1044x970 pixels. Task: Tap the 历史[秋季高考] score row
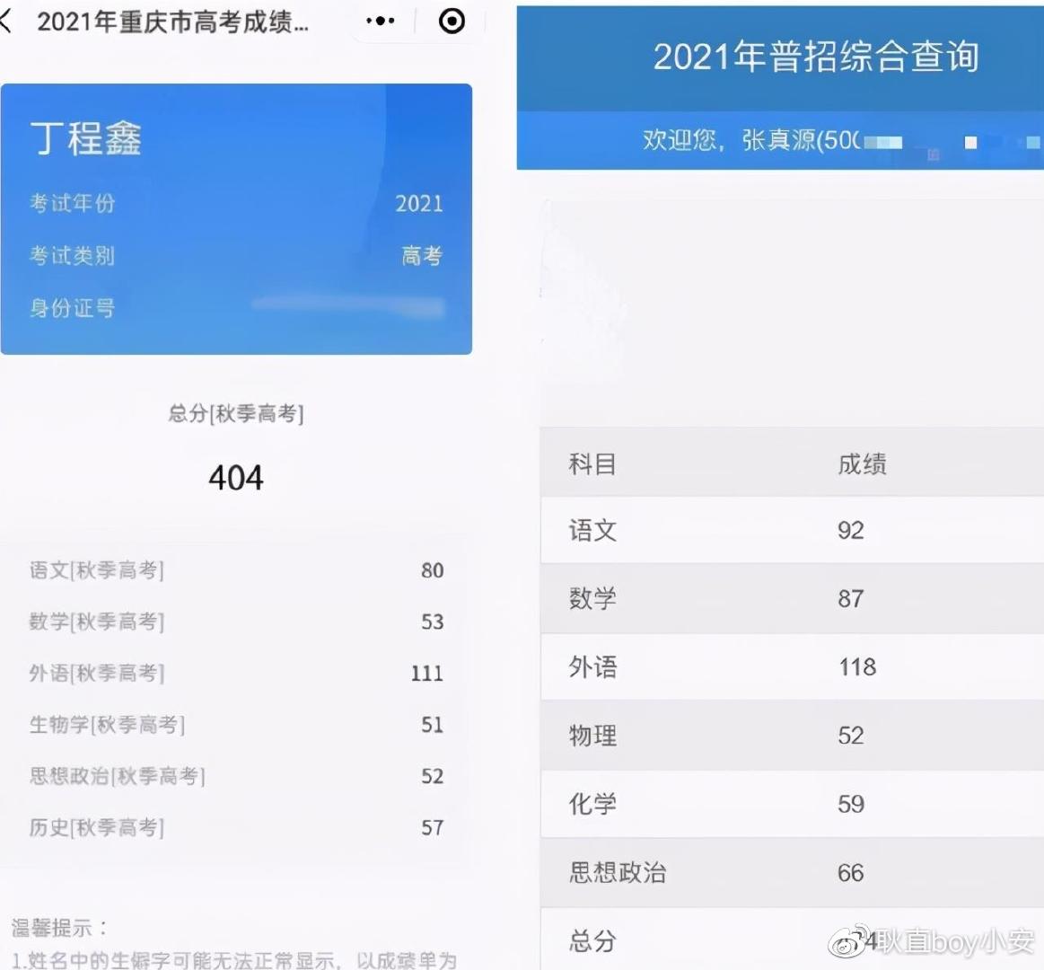236,827
